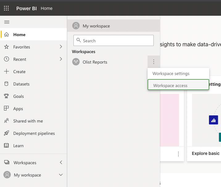The height and width of the screenshot is (187, 221).
Task: Click the Create plus icon
Action: (x=6, y=72)
